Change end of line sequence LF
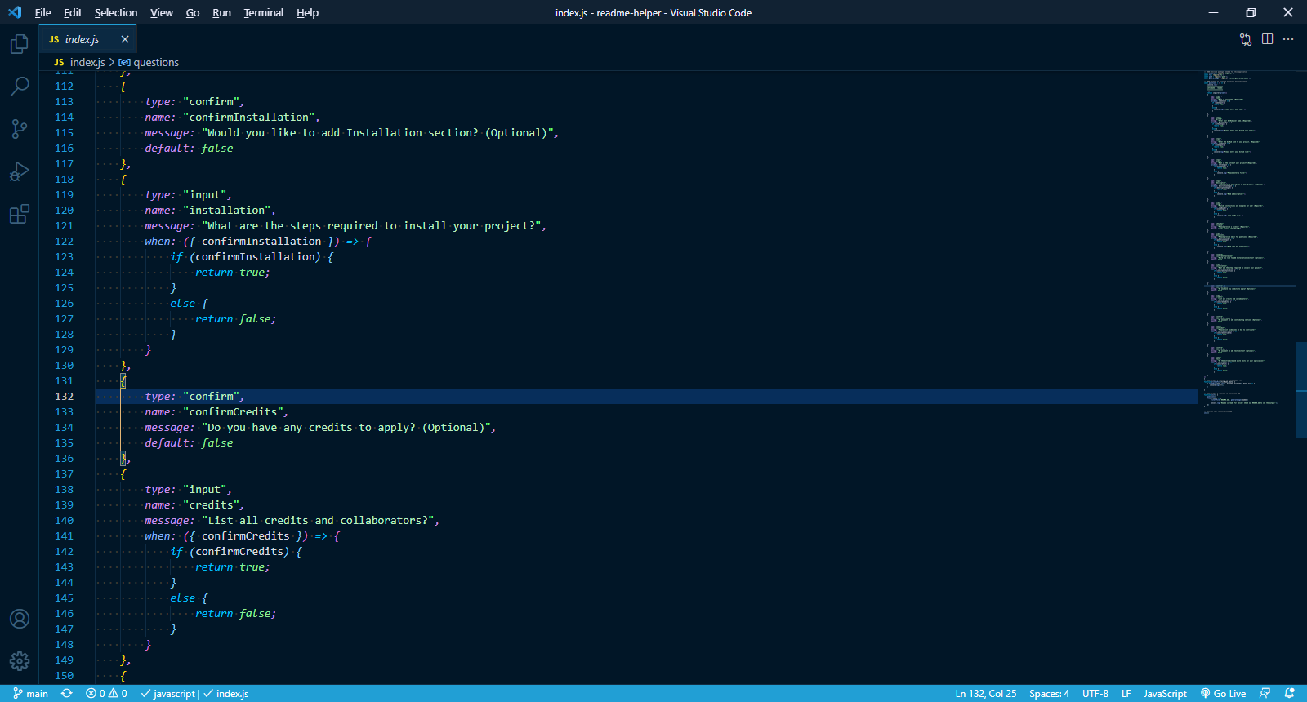Viewport: 1307px width, 702px height. [x=1126, y=693]
